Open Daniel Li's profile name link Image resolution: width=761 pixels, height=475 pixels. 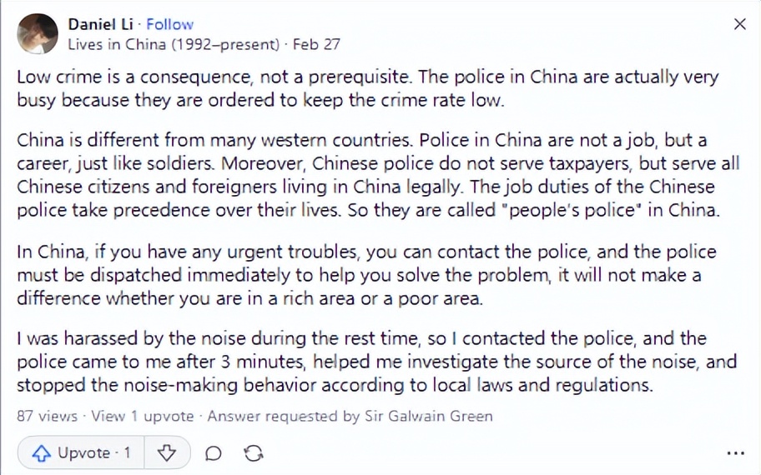[x=93, y=25]
